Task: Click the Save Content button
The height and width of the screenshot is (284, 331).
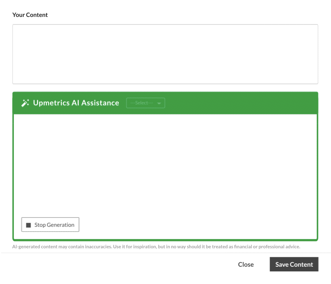Action: [294, 264]
